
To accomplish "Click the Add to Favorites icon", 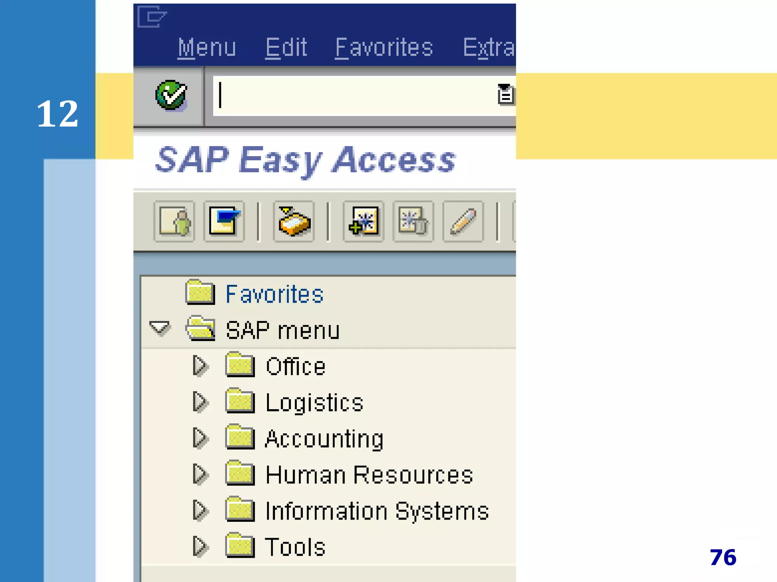I will [x=363, y=221].
